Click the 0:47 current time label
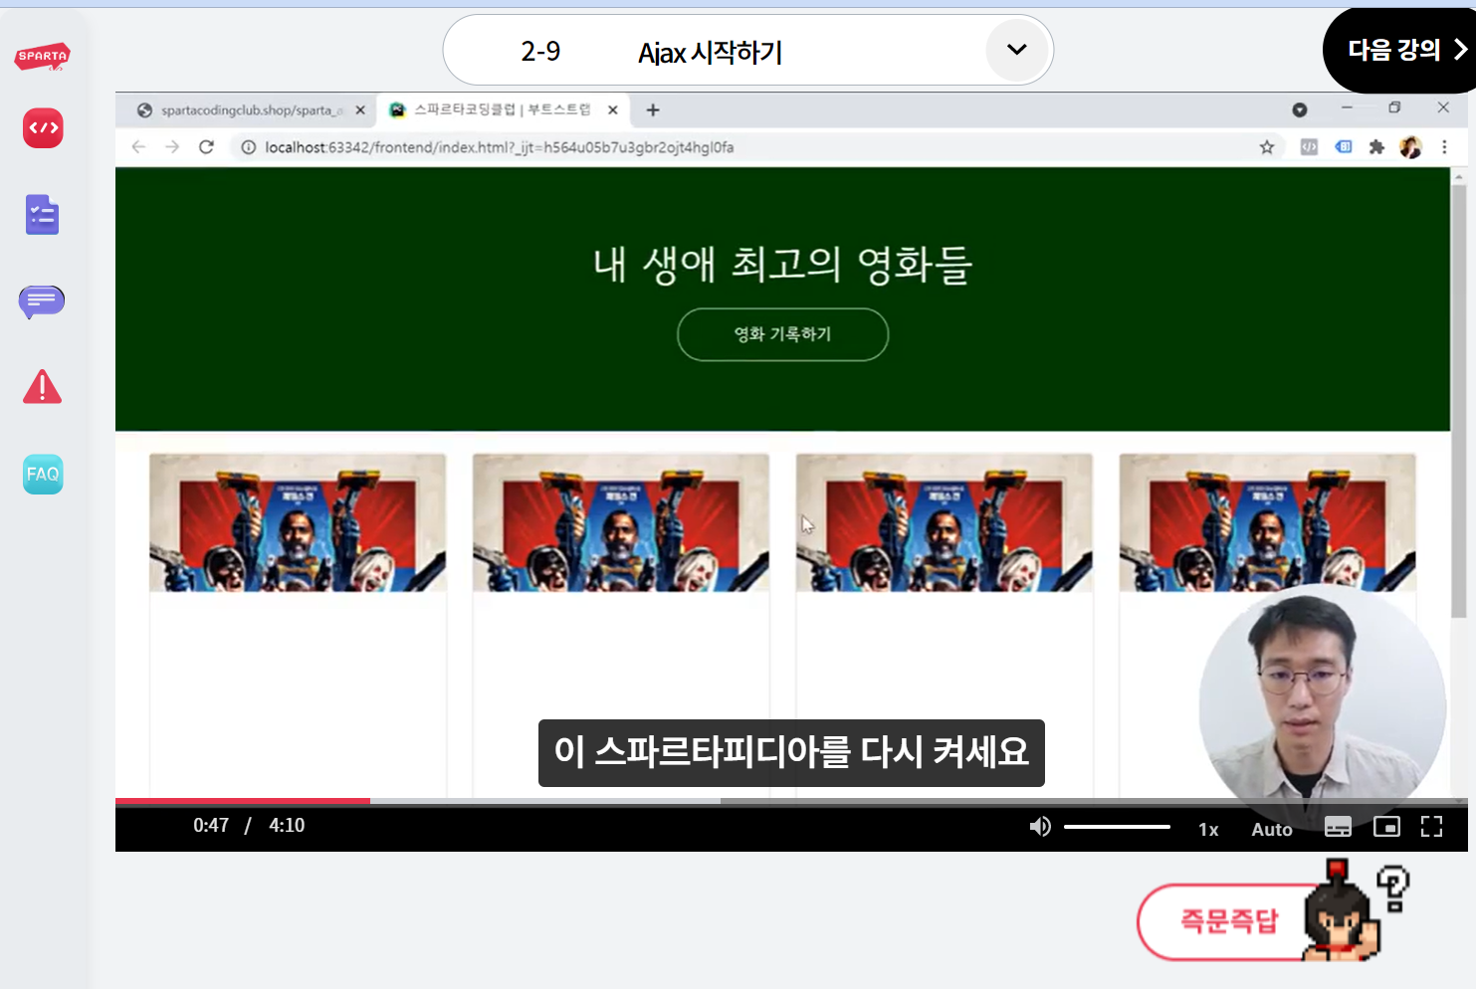The width and height of the screenshot is (1476, 989). point(211,826)
